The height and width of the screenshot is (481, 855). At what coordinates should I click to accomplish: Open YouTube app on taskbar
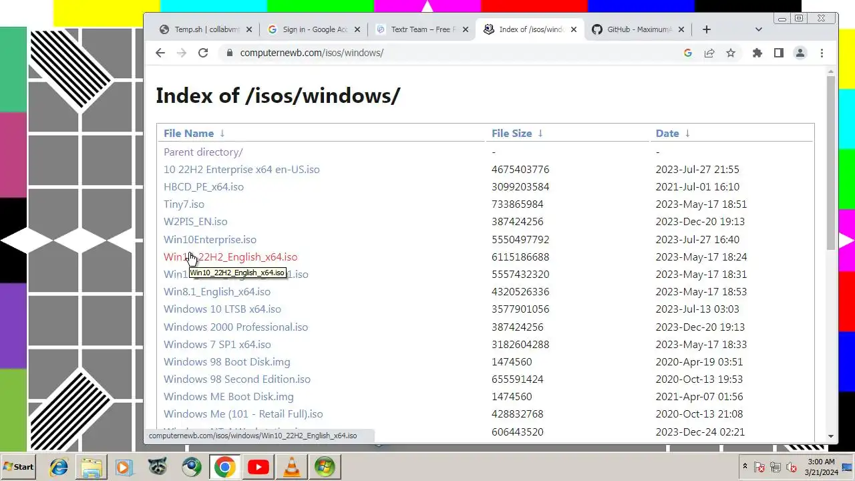(x=259, y=467)
